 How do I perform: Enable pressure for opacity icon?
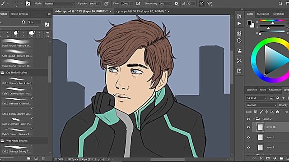pos(107,4)
